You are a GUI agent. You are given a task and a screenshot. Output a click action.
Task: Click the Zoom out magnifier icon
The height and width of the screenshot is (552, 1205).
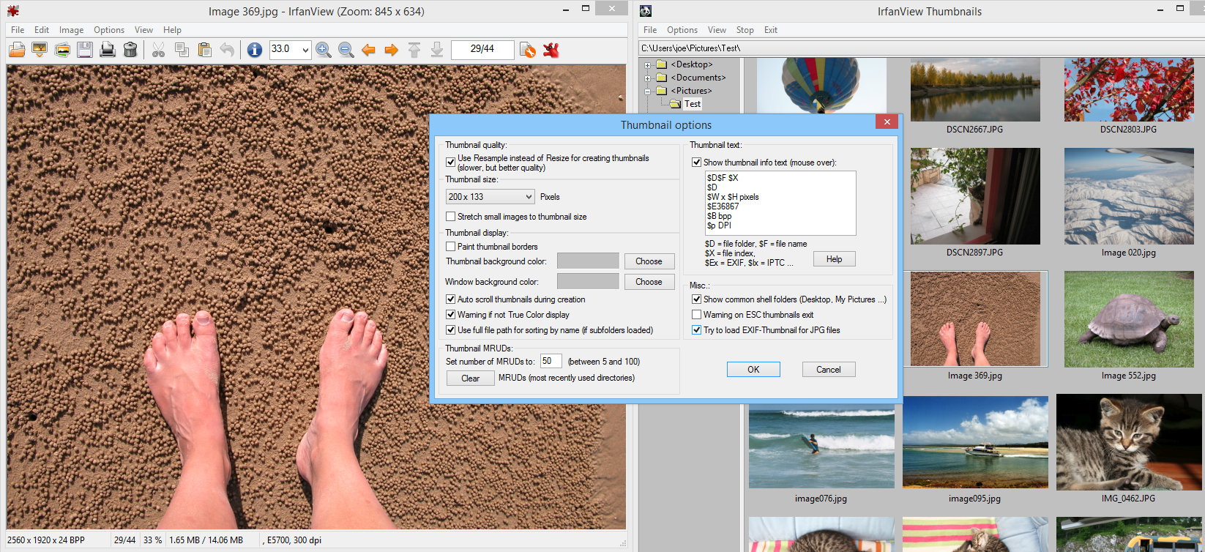(346, 50)
